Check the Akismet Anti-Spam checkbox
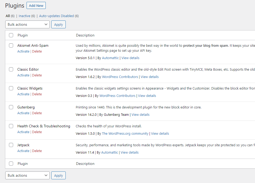 pyautogui.click(x=11, y=45)
